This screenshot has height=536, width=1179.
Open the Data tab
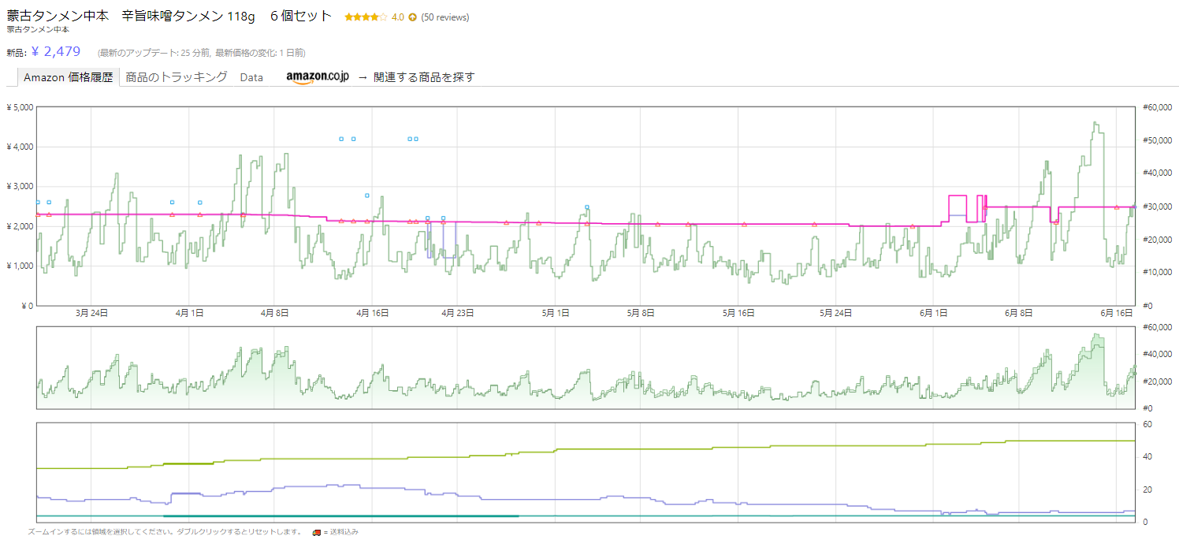[x=251, y=77]
